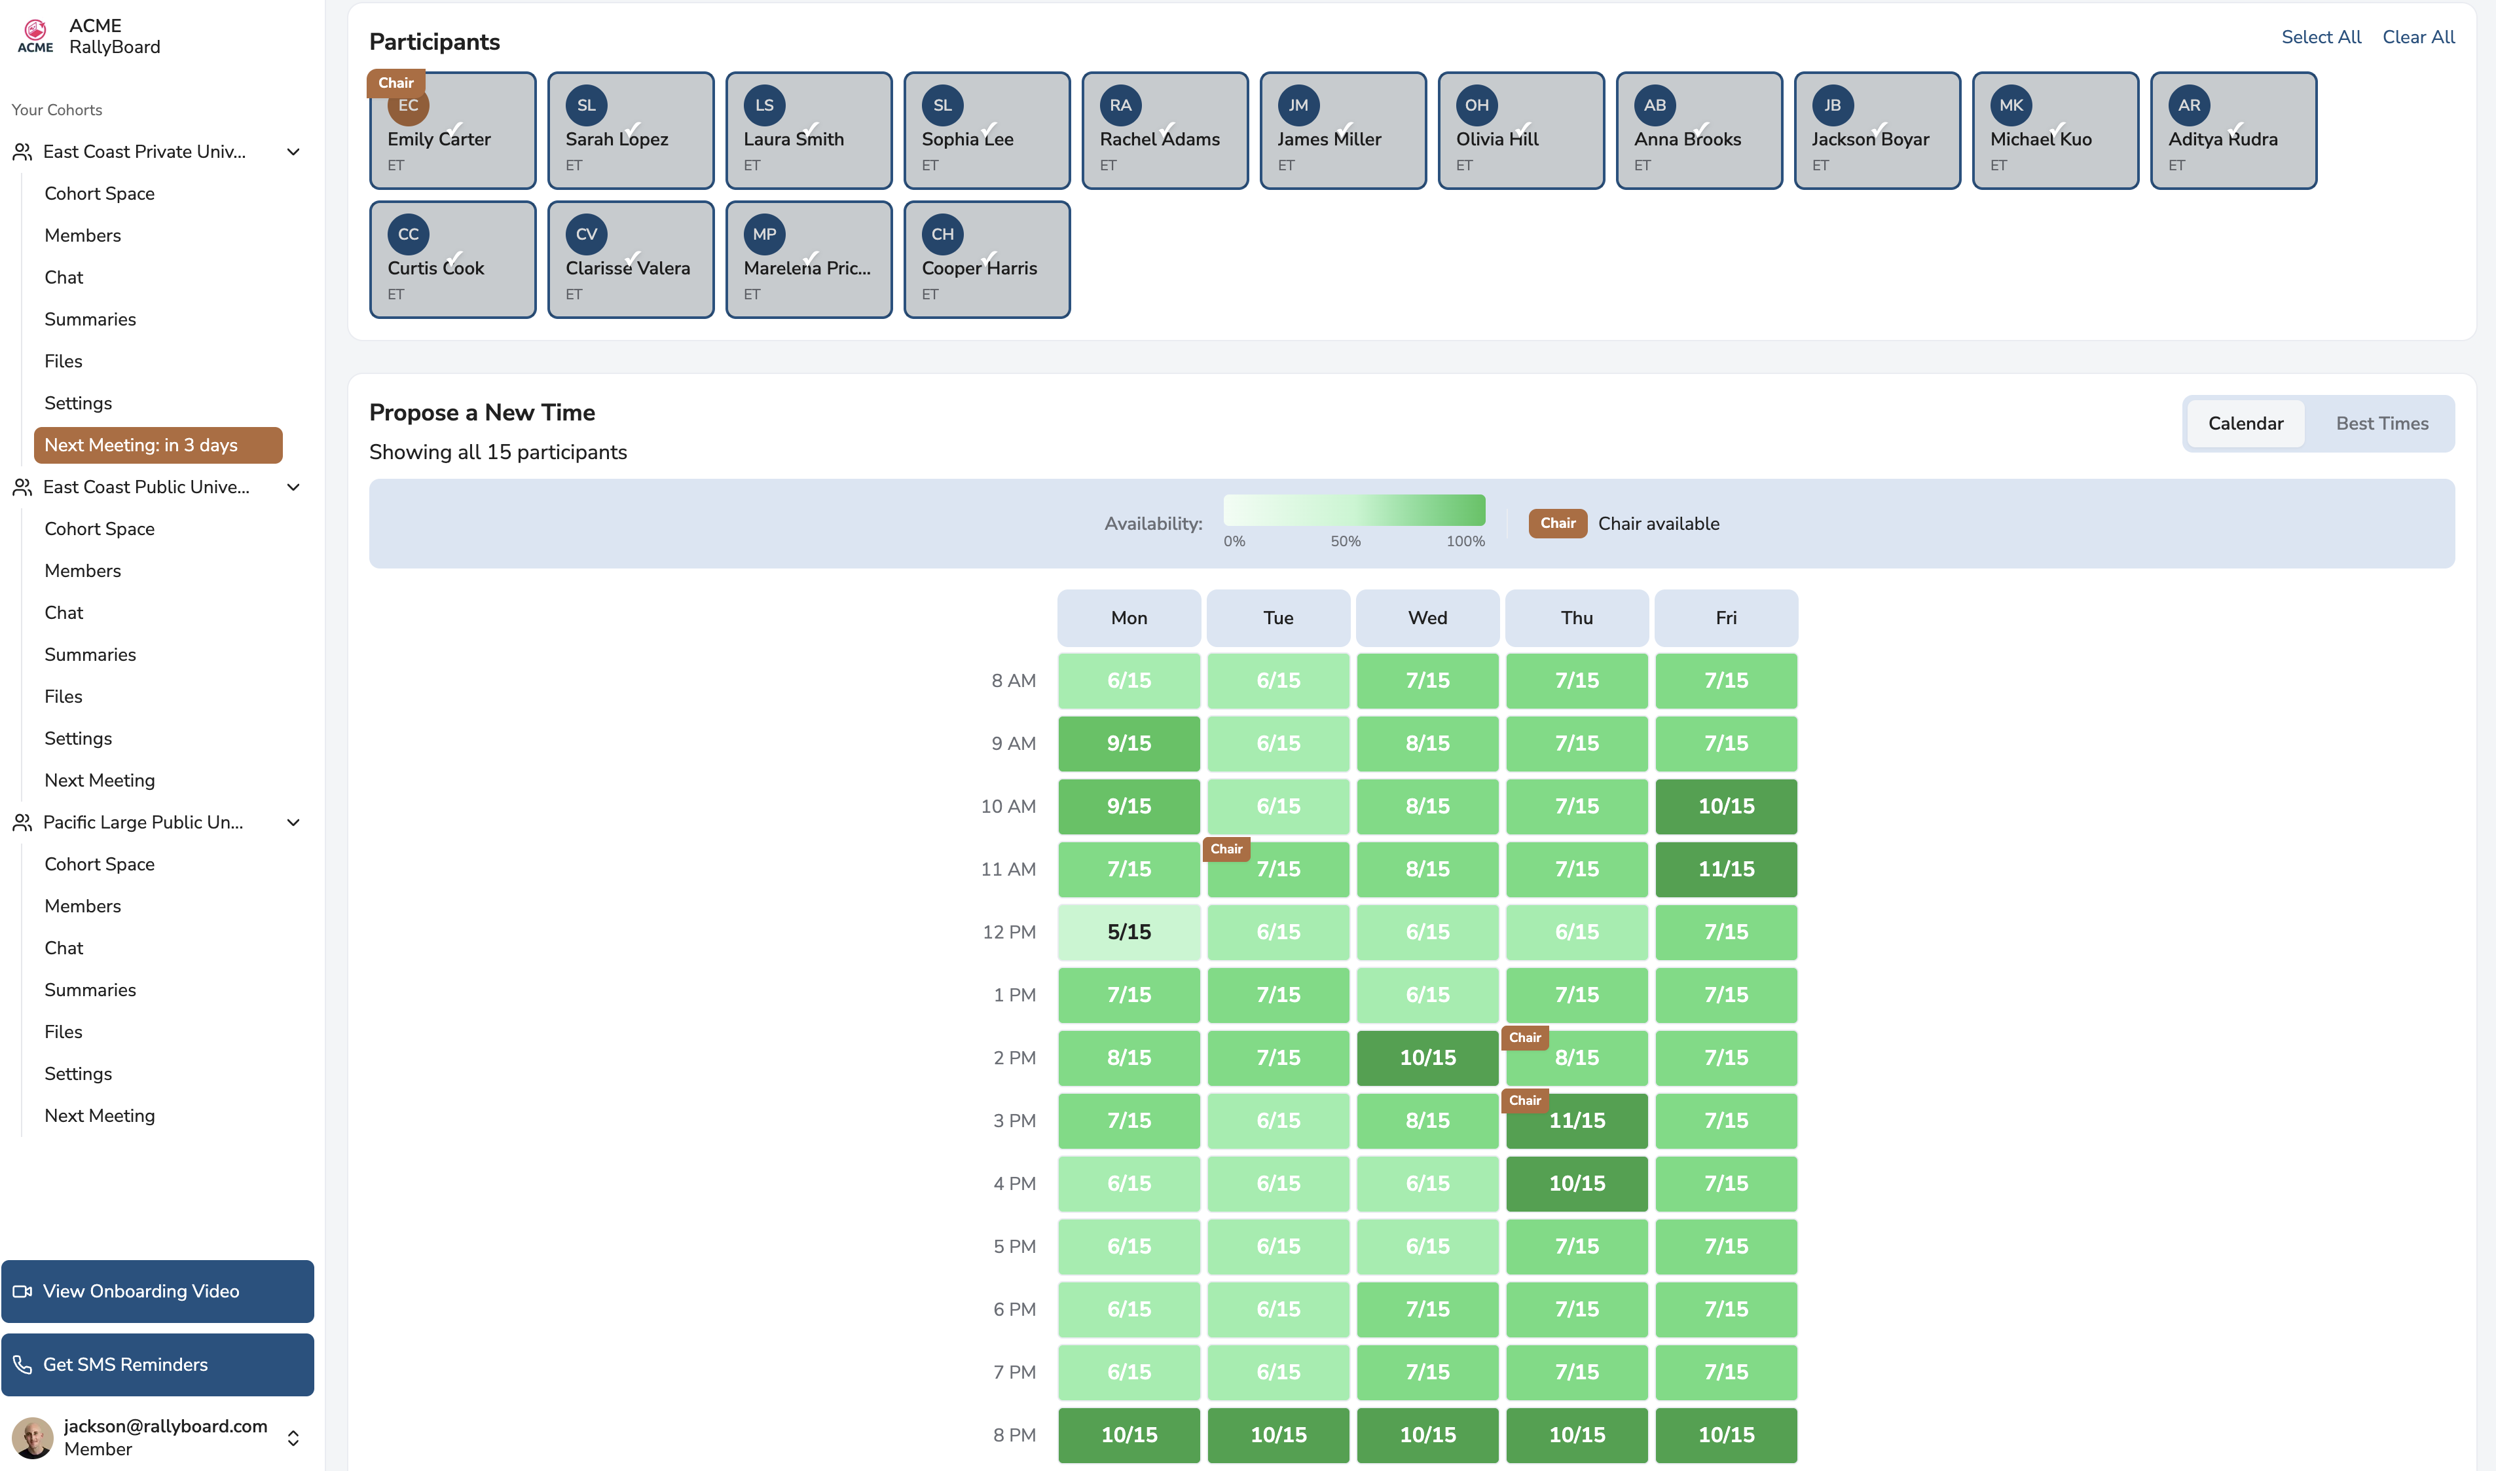Click the phone icon for SMS reminders
Viewport: 2496px width, 1471px height.
point(22,1364)
